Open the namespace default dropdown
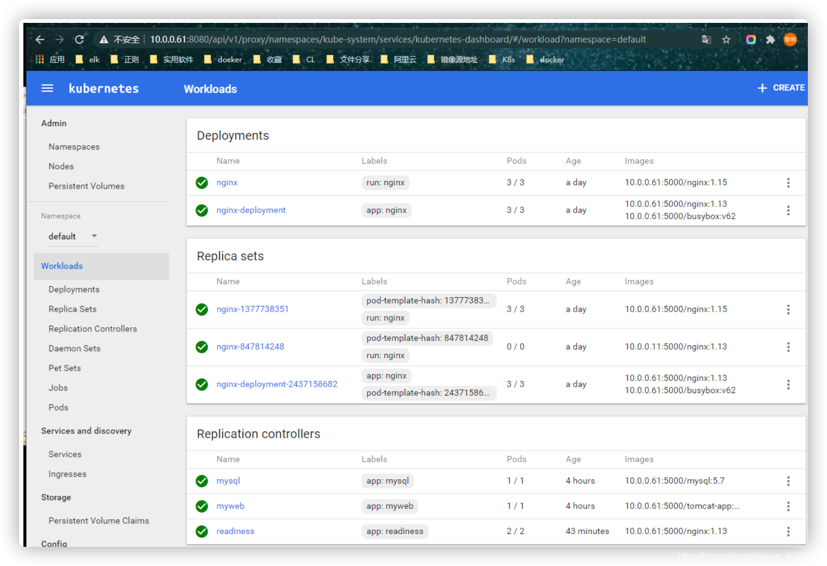 (x=73, y=236)
